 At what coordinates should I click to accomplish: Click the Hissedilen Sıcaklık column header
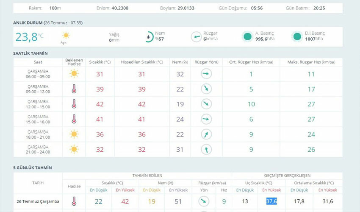click(141, 62)
